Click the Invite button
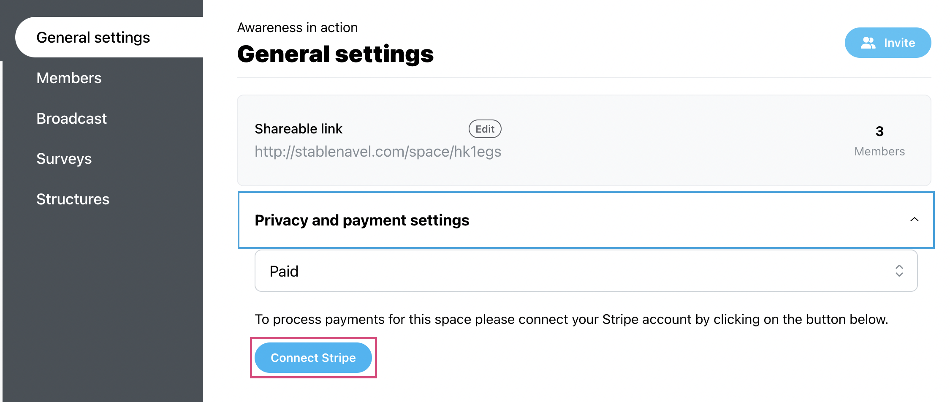The width and height of the screenshot is (950, 402). (888, 43)
